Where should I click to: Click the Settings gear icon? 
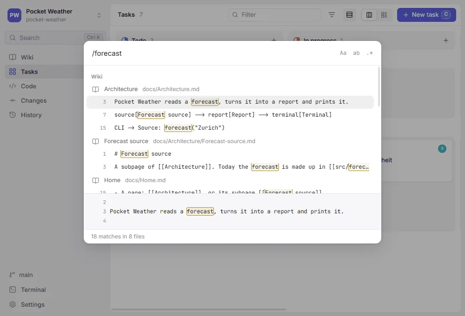click(x=13, y=304)
